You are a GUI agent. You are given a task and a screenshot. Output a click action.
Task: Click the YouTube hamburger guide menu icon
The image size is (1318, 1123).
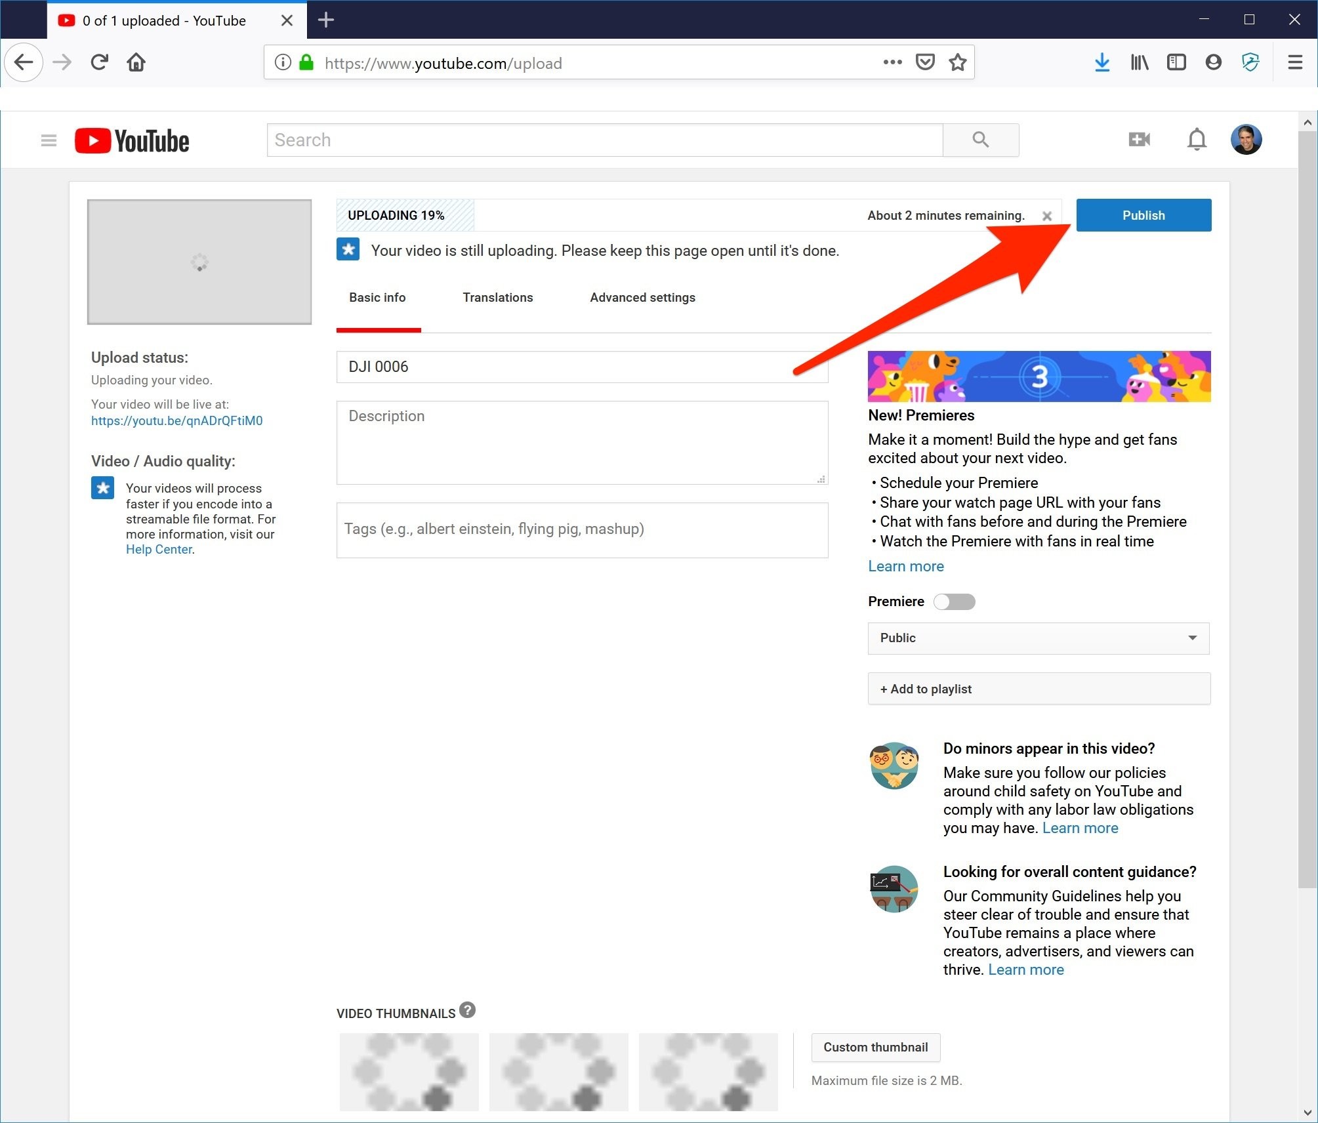coord(49,140)
